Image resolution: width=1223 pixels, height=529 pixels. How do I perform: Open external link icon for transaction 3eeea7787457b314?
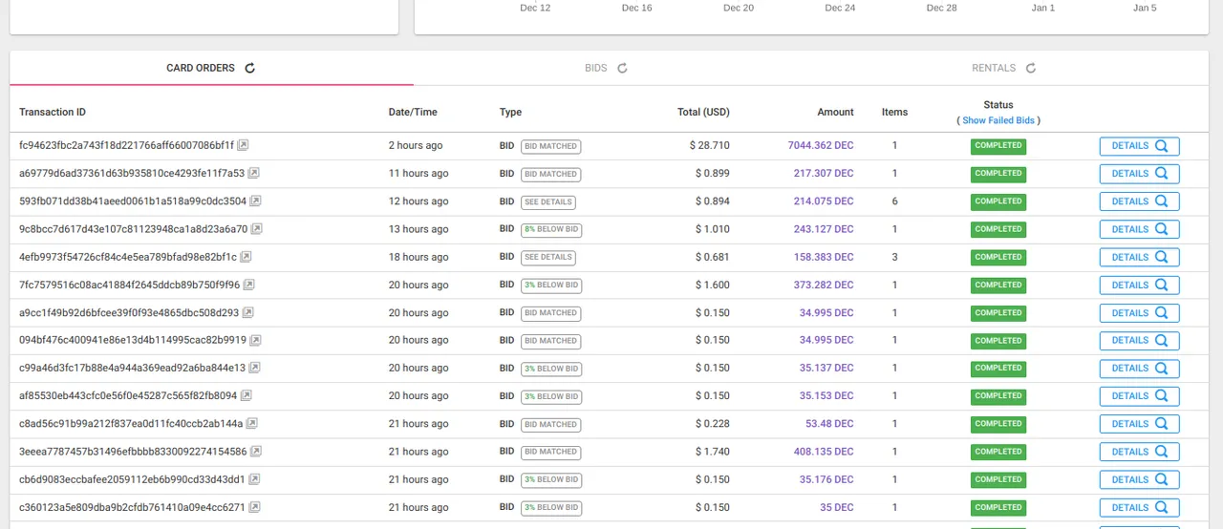256,452
